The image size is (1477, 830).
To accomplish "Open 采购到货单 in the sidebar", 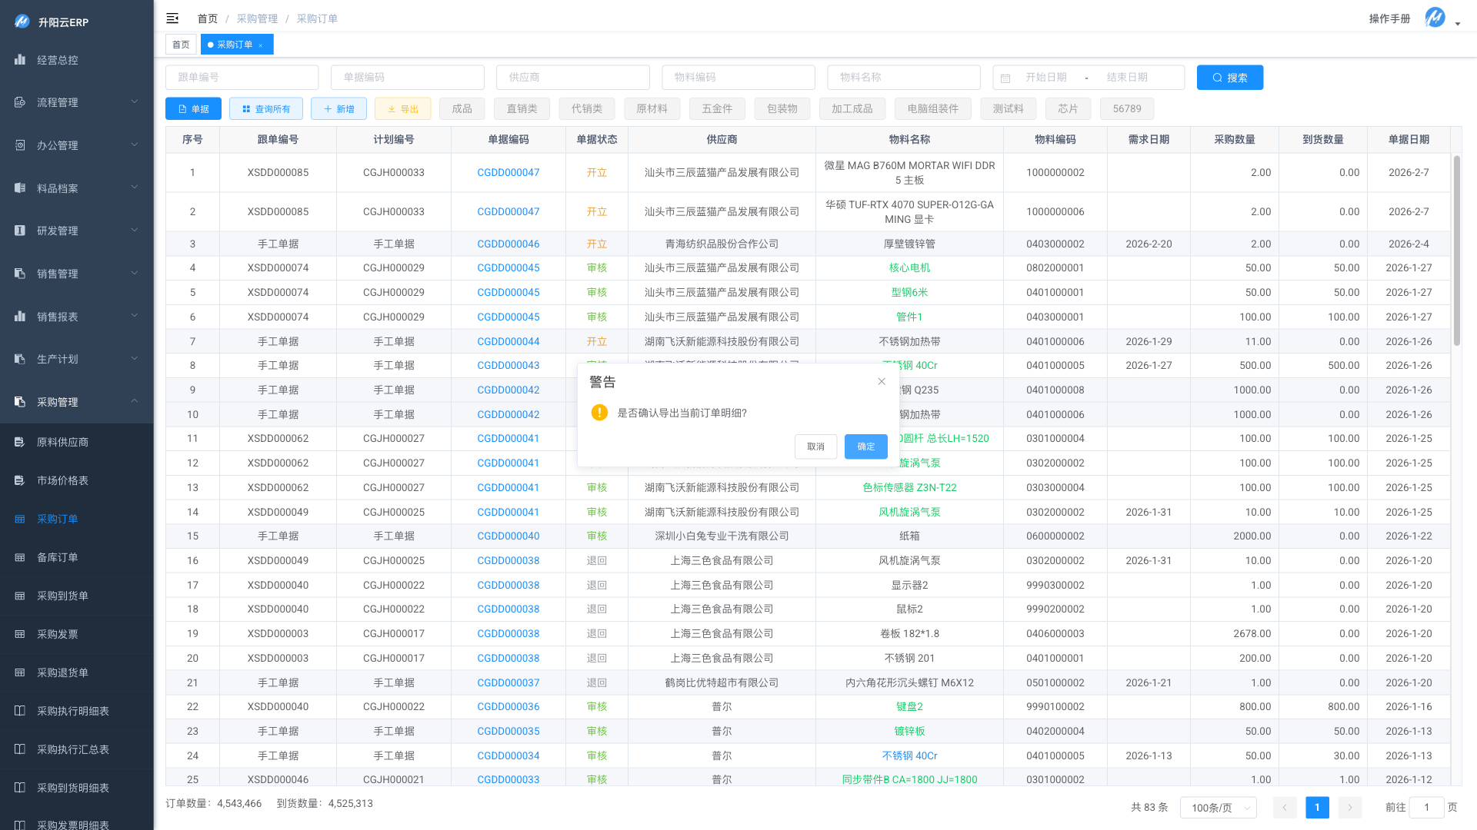I will tap(63, 596).
